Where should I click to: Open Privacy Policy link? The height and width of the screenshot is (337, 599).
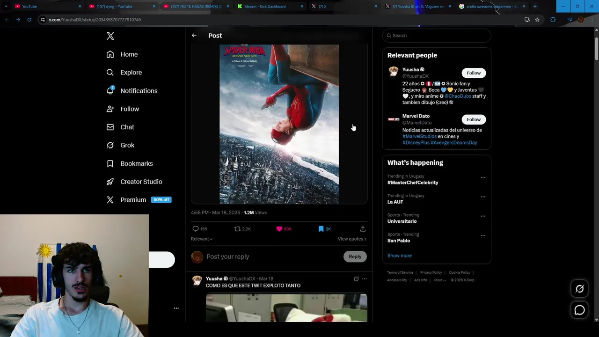point(431,272)
